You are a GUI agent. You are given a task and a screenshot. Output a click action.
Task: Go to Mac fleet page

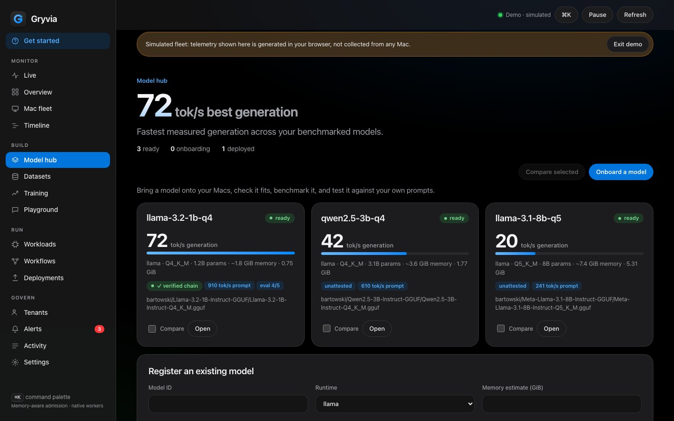pyautogui.click(x=58, y=109)
